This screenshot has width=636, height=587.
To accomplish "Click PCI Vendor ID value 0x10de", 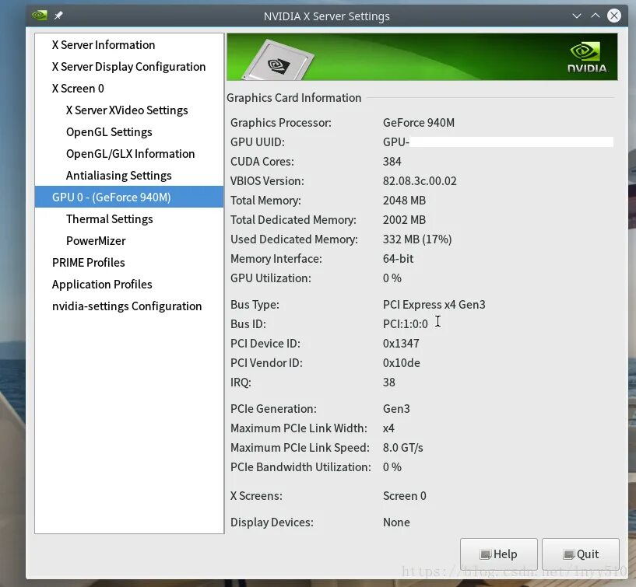I will (x=401, y=362).
